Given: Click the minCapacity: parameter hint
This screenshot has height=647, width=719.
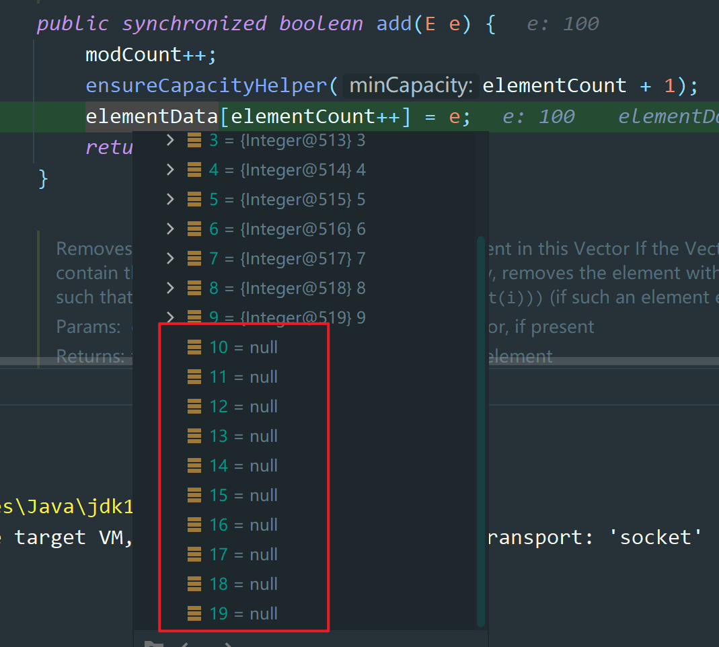Looking at the screenshot, I should (x=411, y=85).
